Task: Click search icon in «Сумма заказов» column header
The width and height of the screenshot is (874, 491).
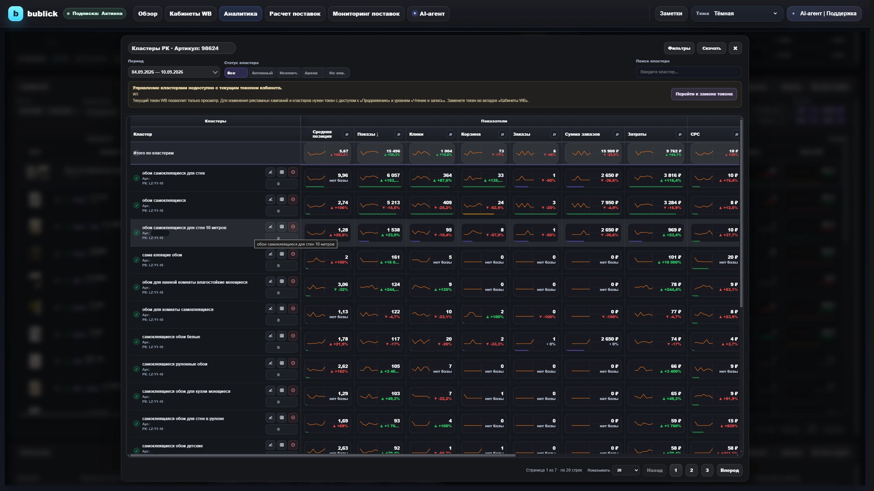Action: pos(617,134)
